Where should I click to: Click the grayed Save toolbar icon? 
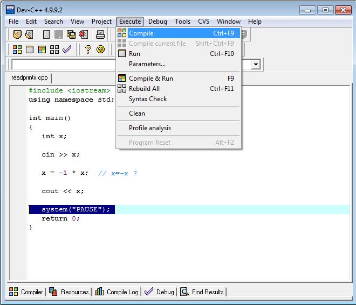pos(59,34)
